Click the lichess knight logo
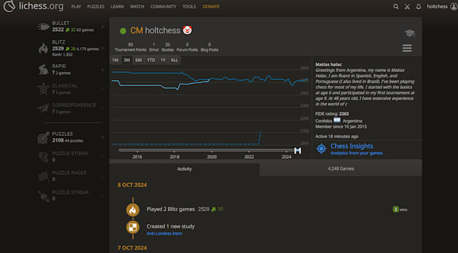Image resolution: width=458 pixels, height=253 pixels. tap(9, 6)
